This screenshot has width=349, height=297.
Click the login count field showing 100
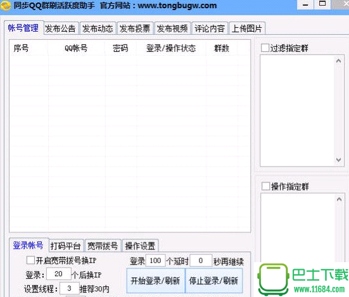click(156, 260)
